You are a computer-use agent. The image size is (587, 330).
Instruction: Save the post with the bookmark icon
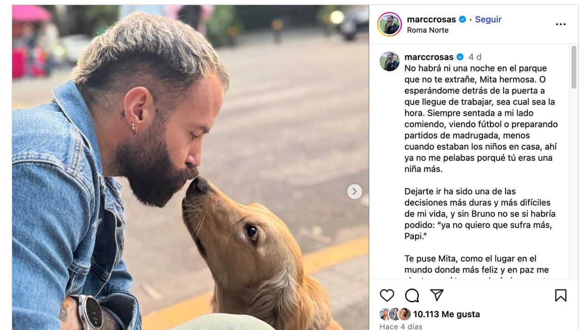click(x=560, y=295)
